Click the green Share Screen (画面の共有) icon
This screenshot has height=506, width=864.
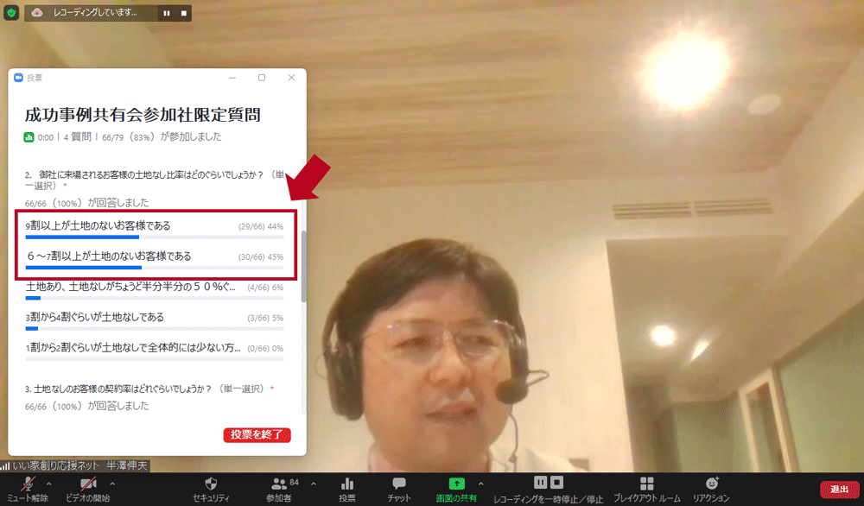coord(457,484)
